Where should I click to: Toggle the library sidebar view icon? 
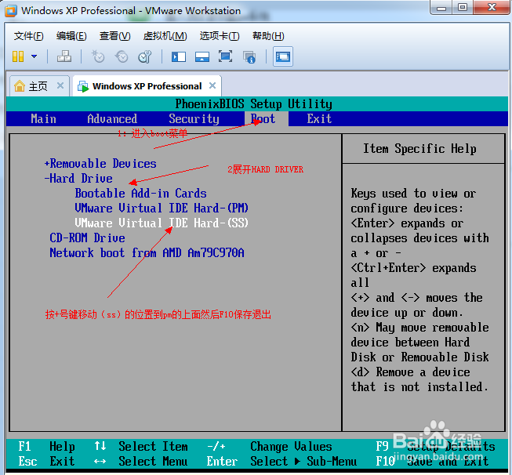point(179,56)
